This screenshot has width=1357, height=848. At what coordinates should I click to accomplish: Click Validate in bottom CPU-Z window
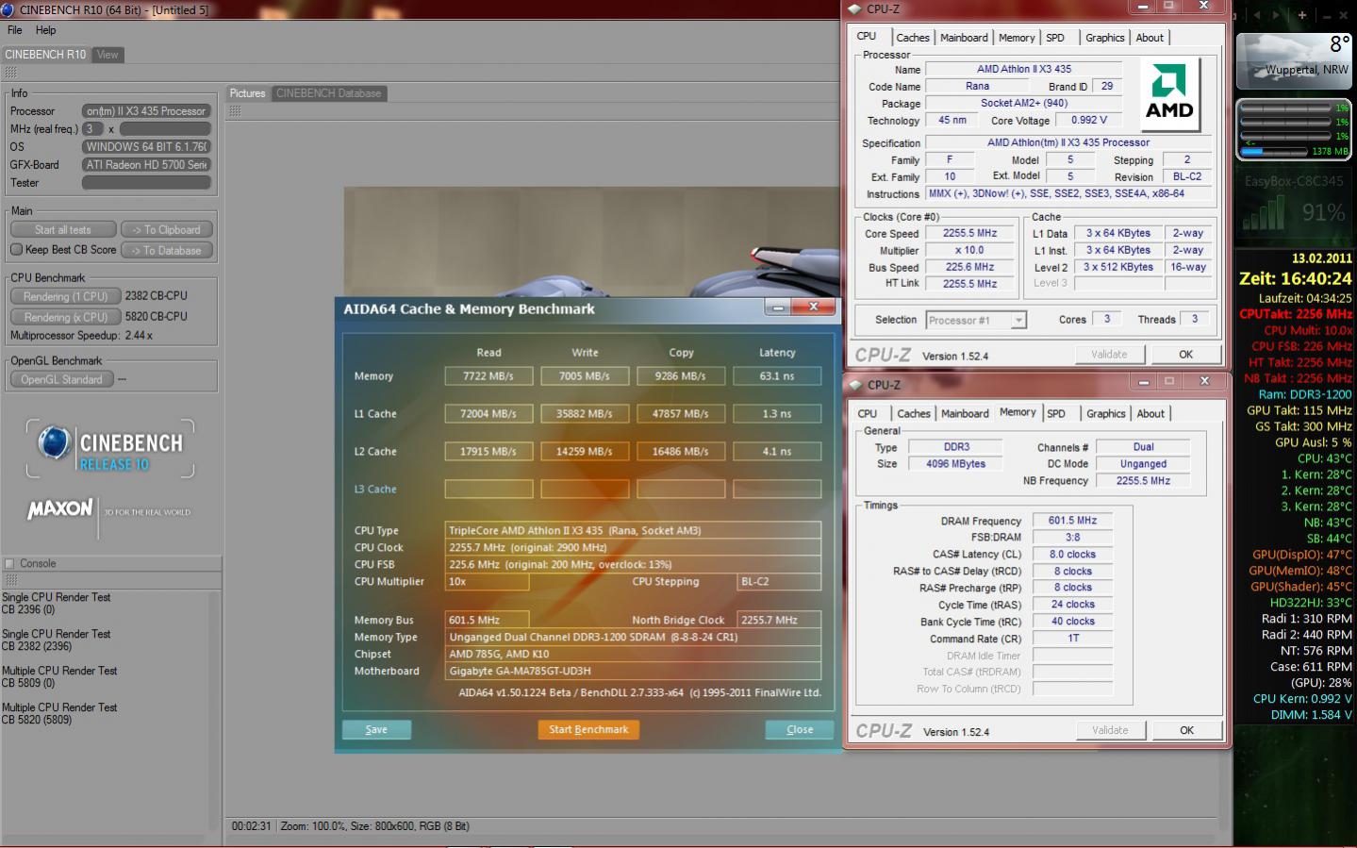click(x=1110, y=730)
